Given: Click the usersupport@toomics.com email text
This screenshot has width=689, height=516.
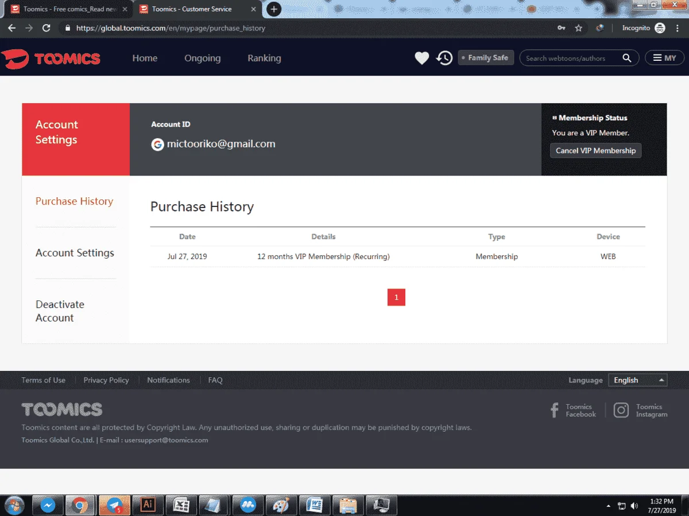Looking at the screenshot, I should pyautogui.click(x=166, y=440).
